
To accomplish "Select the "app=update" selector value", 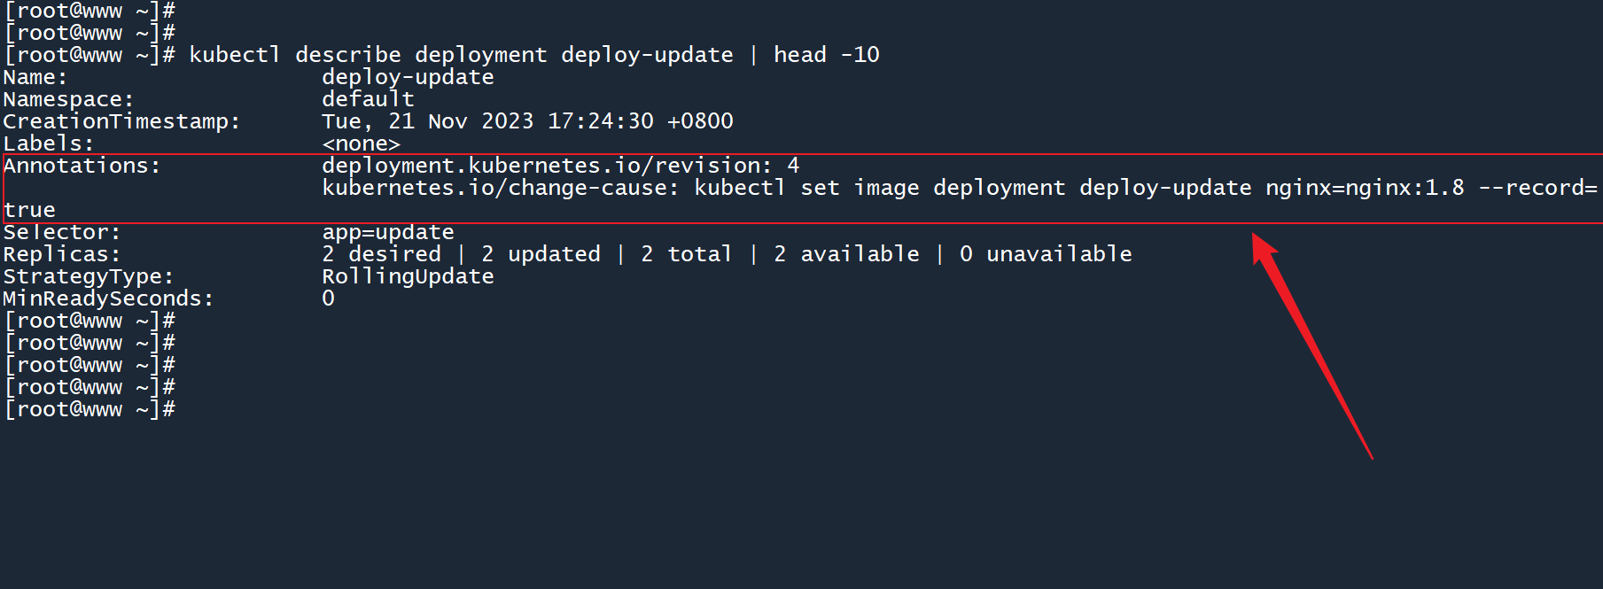I will 387,232.
